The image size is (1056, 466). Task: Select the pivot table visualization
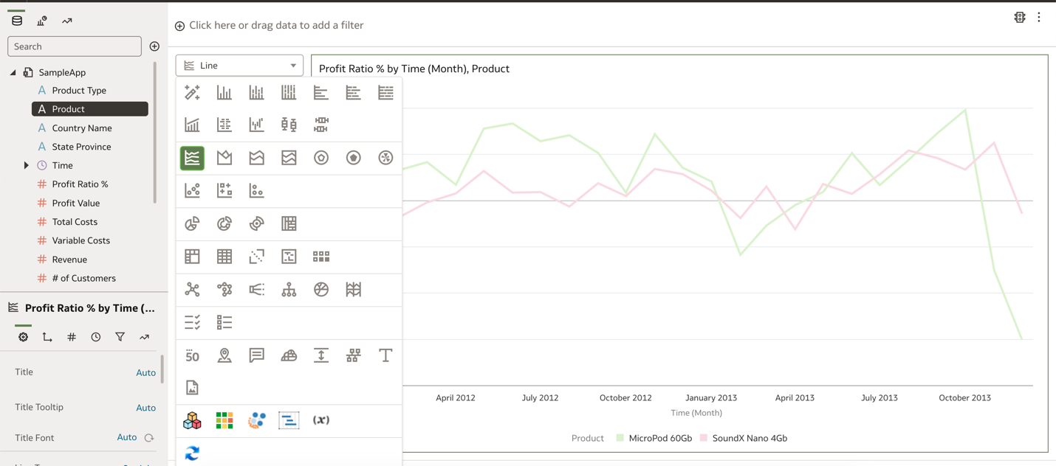point(192,256)
